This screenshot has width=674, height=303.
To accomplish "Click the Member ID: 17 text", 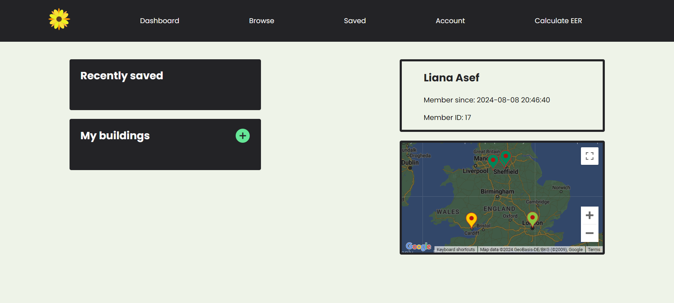I will pos(447,117).
